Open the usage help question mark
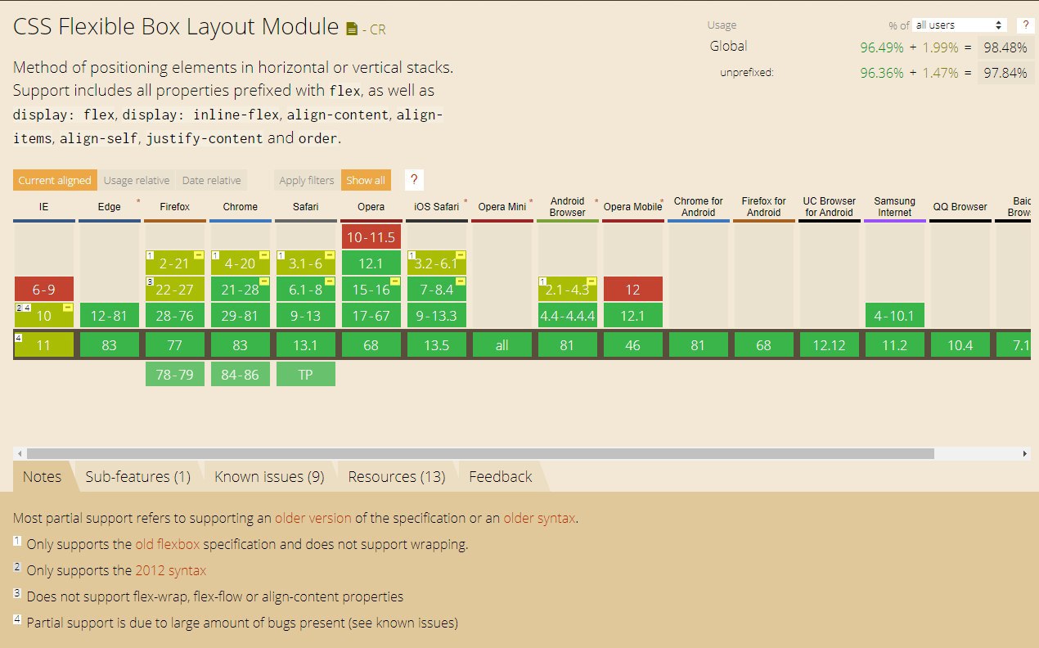 tap(1024, 25)
